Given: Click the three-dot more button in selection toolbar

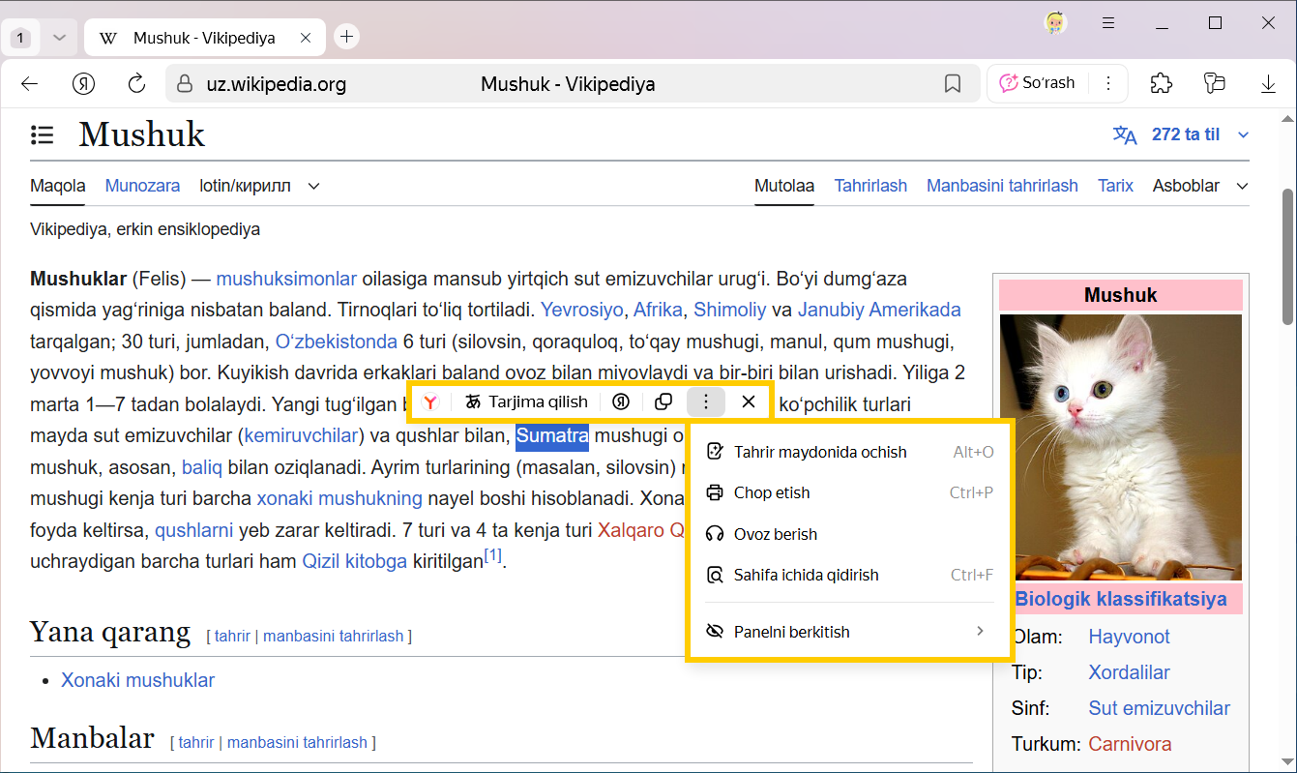Looking at the screenshot, I should tap(706, 401).
